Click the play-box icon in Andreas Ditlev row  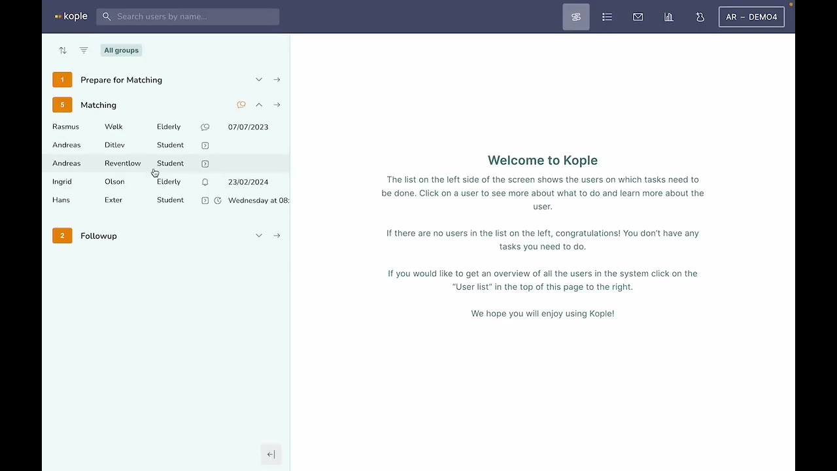click(x=205, y=145)
